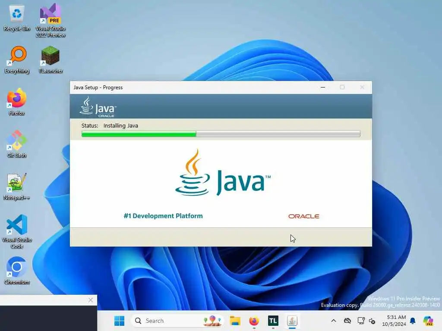Open the Everything search shortcut
Image resolution: width=442 pixels, height=331 pixels.
pos(17,60)
